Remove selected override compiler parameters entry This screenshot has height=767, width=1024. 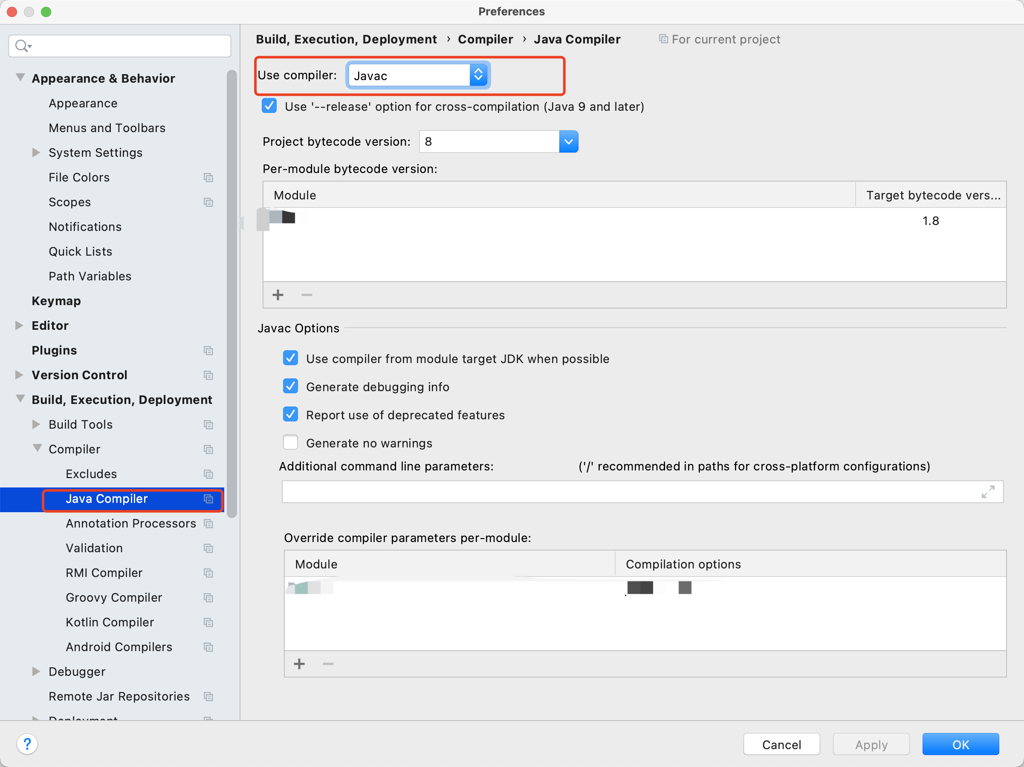pos(328,664)
